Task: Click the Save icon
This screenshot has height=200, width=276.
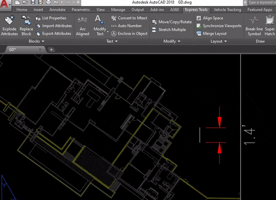Action: [33, 2]
